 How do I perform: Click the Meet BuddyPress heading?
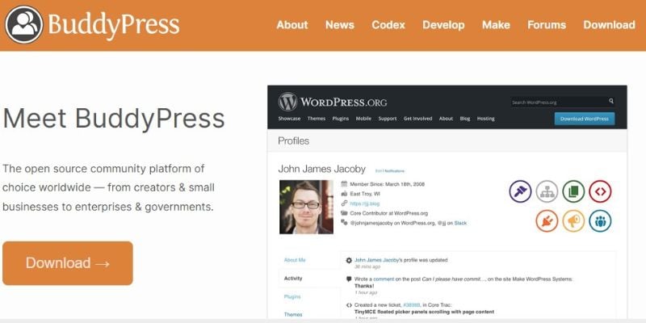point(114,119)
